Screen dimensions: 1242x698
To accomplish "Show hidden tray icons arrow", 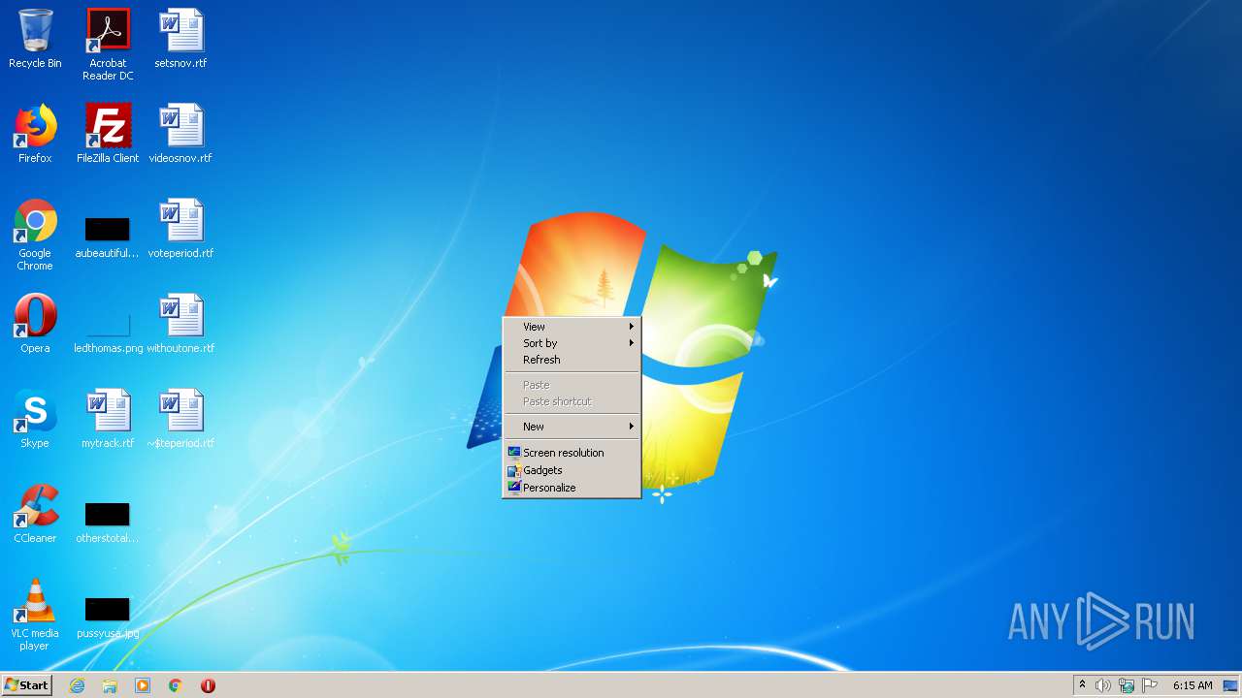I will tap(1082, 684).
